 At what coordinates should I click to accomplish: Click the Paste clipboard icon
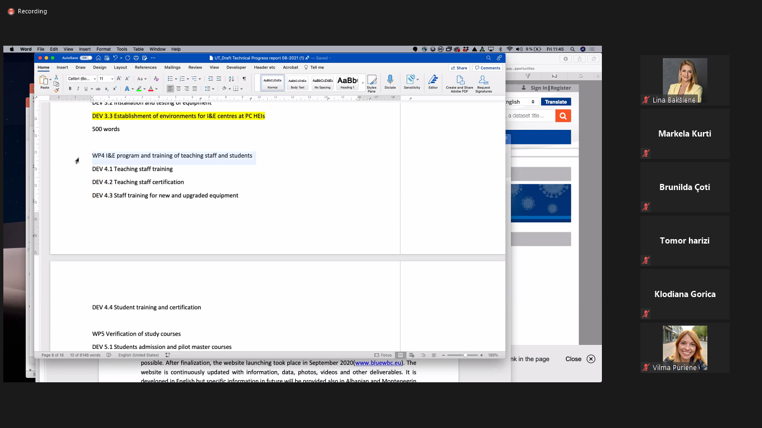pyautogui.click(x=43, y=80)
